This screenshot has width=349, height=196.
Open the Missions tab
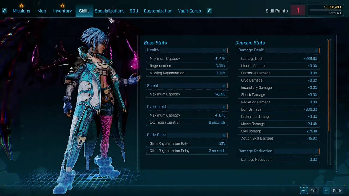21,11
